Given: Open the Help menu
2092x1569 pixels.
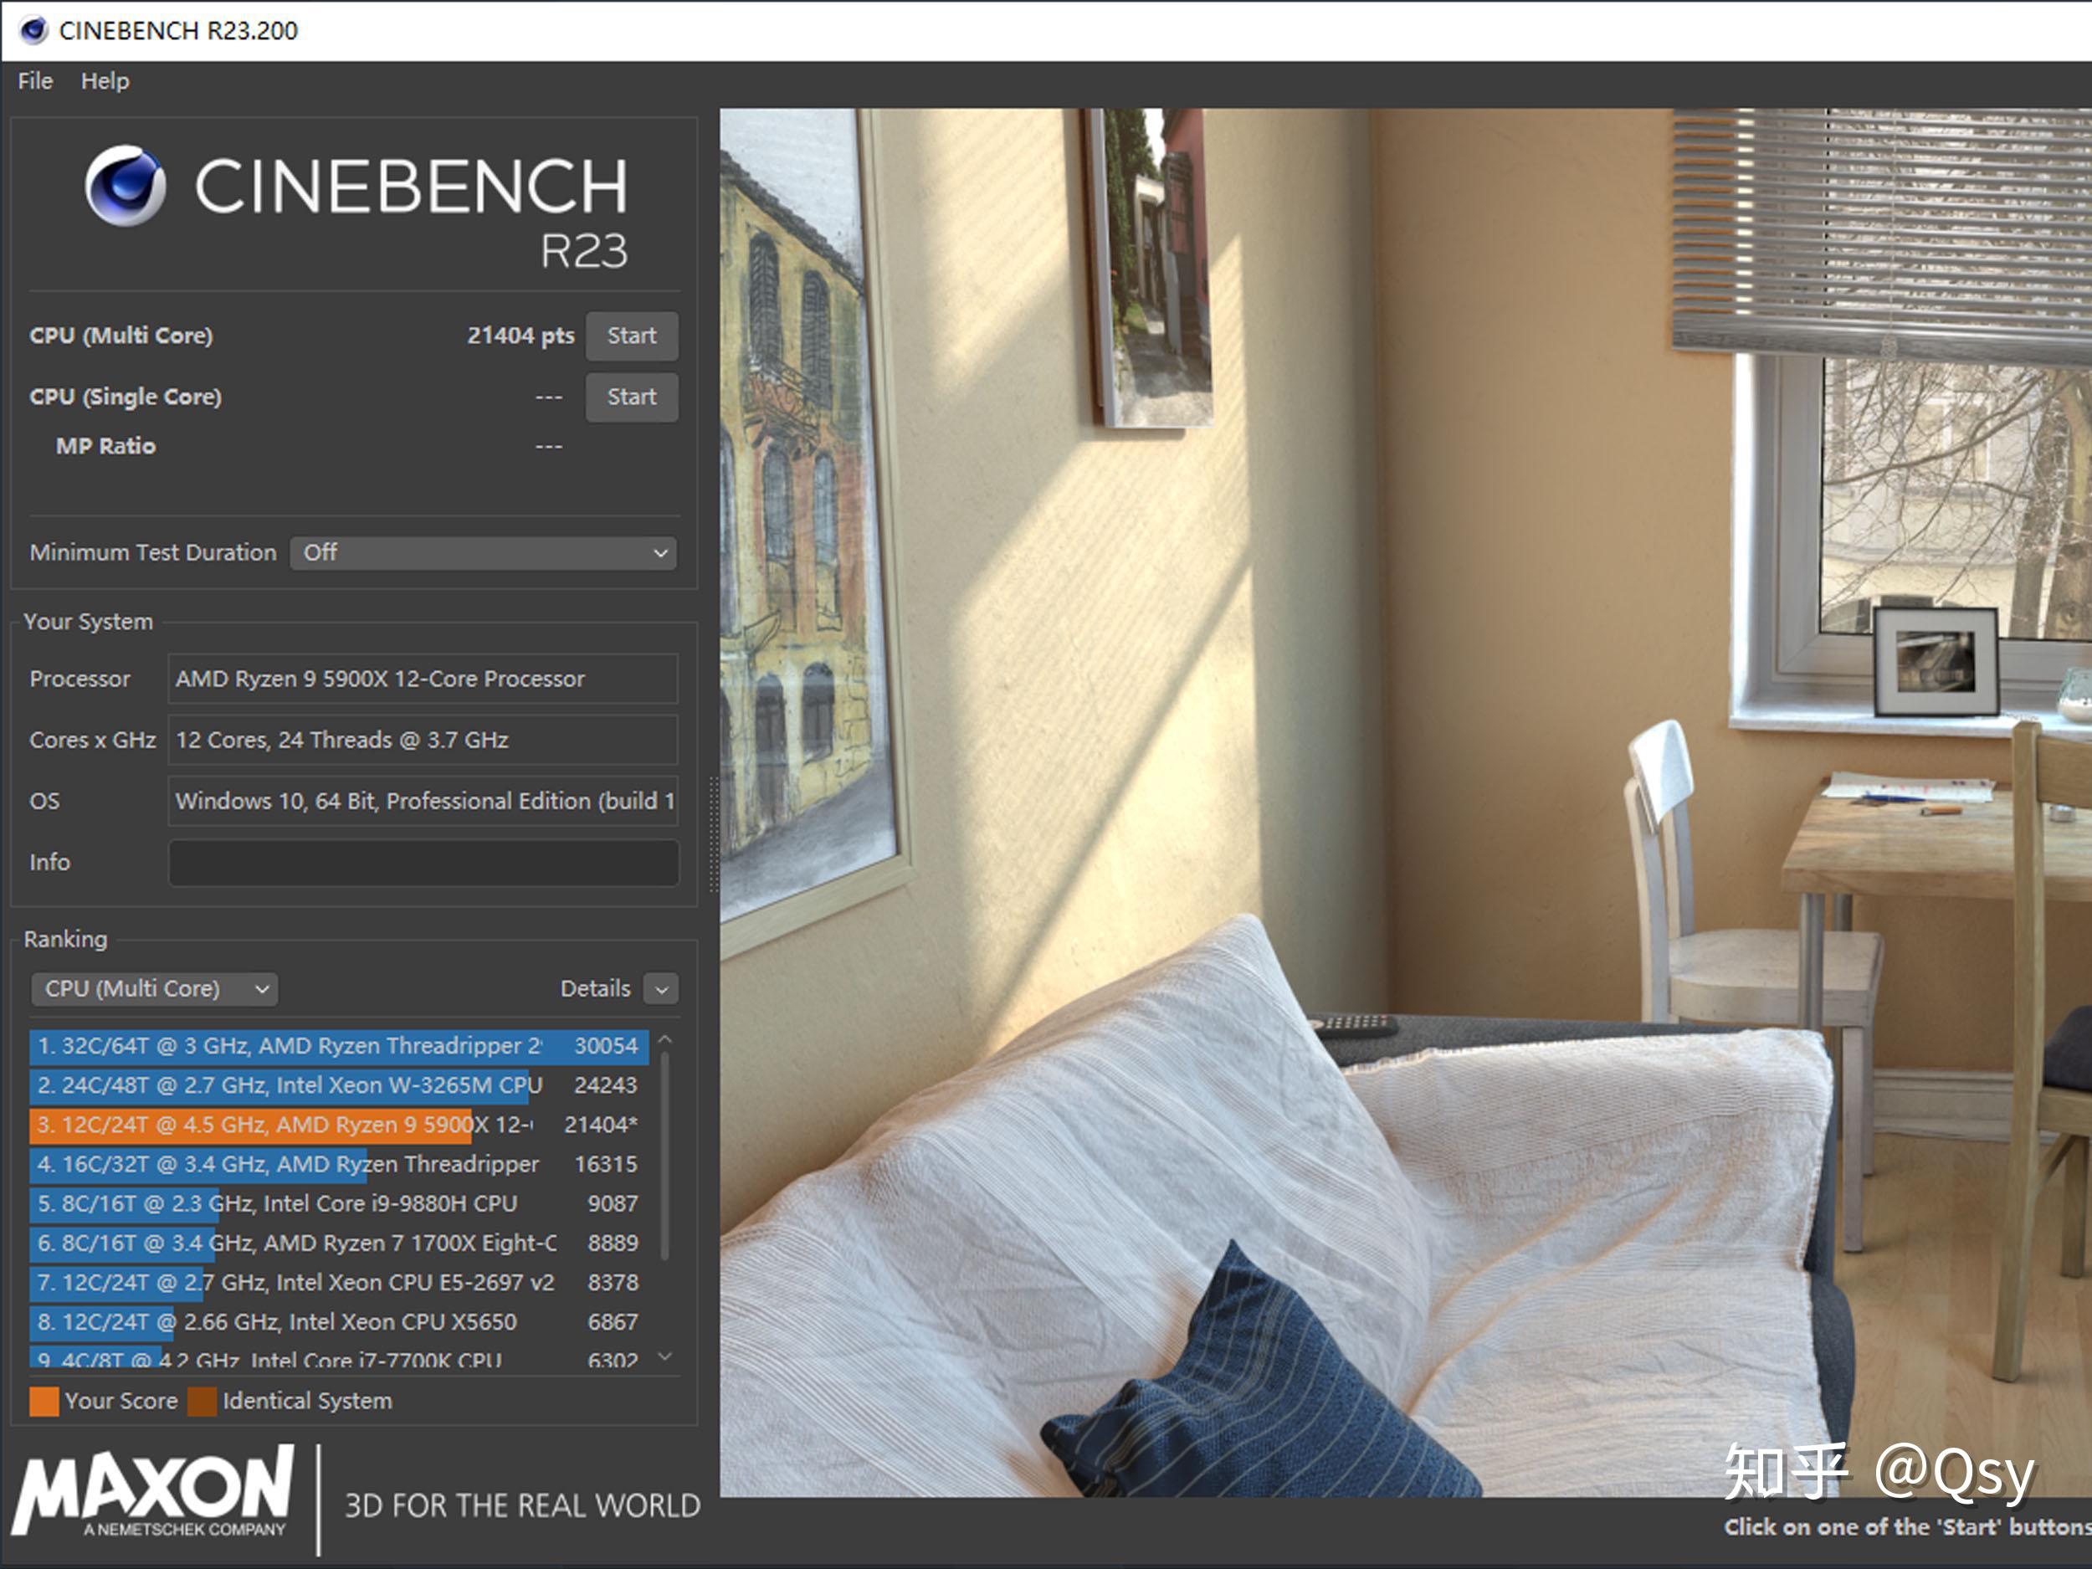Looking at the screenshot, I should click(x=105, y=81).
